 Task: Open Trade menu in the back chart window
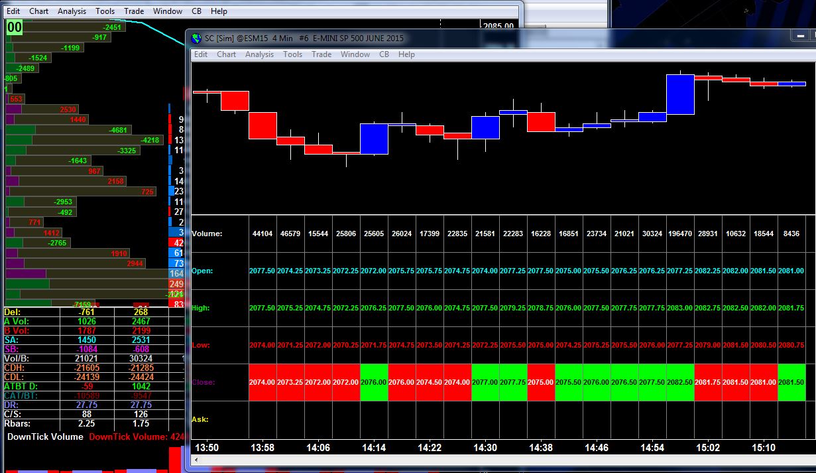134,11
